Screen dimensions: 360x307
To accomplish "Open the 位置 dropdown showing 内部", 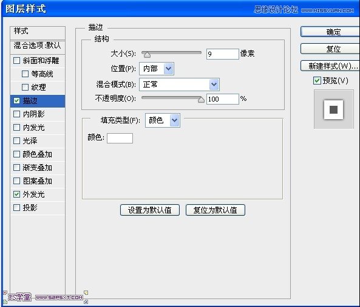I will tap(157, 69).
